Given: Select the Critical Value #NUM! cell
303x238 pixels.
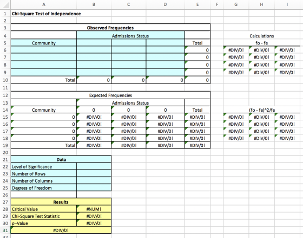Looking at the screenshot, I should [94, 209].
